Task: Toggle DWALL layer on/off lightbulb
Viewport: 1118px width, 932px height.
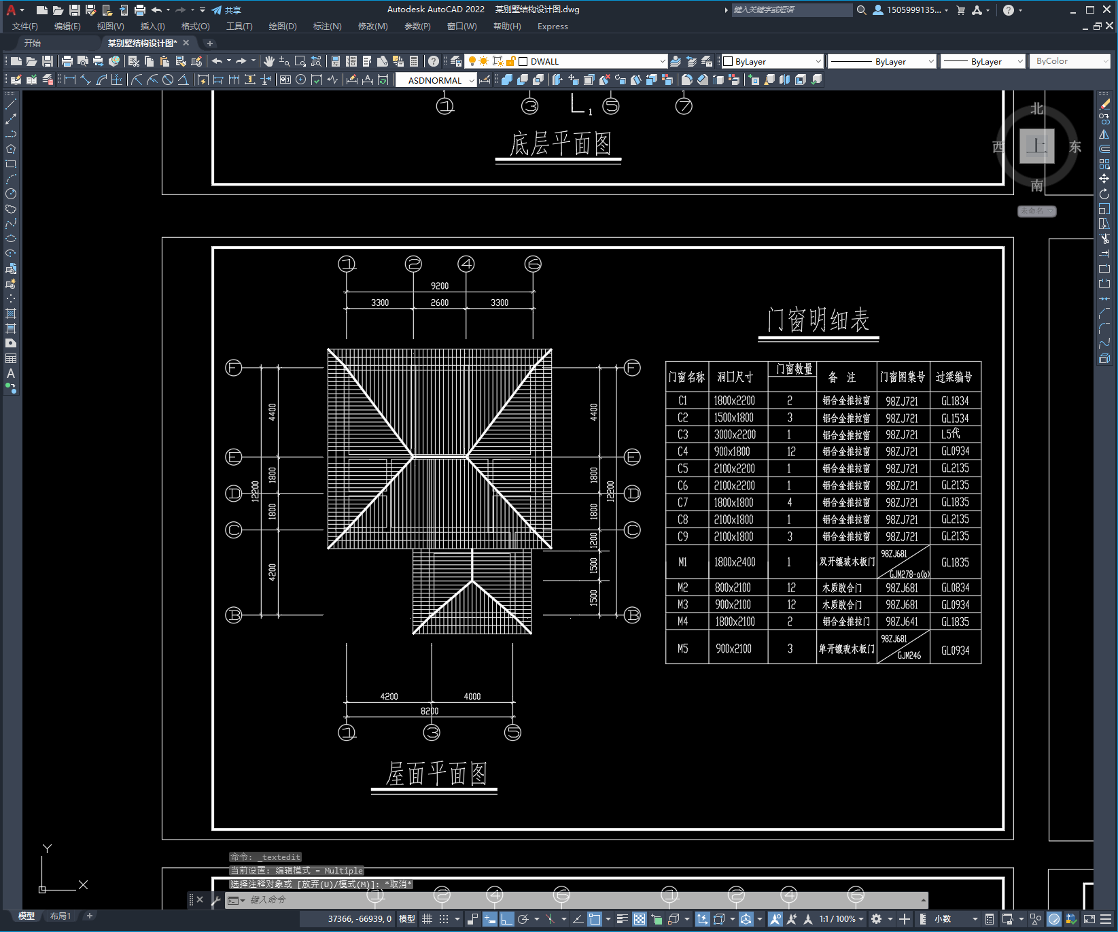Action: [472, 61]
